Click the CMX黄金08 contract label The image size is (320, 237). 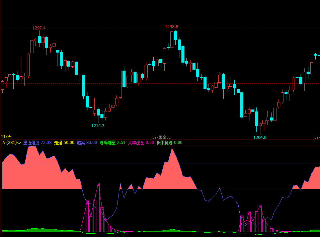click(x=161, y=137)
